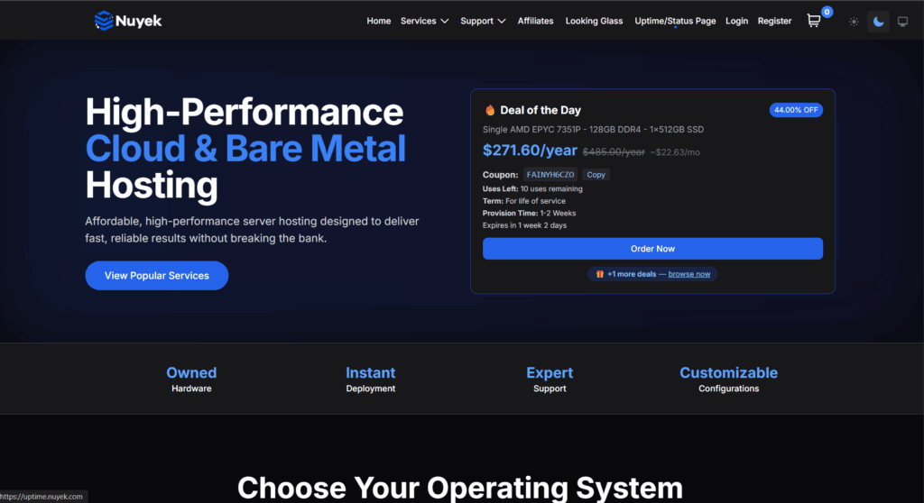Click the struck-through $485.00/year price

(614, 152)
